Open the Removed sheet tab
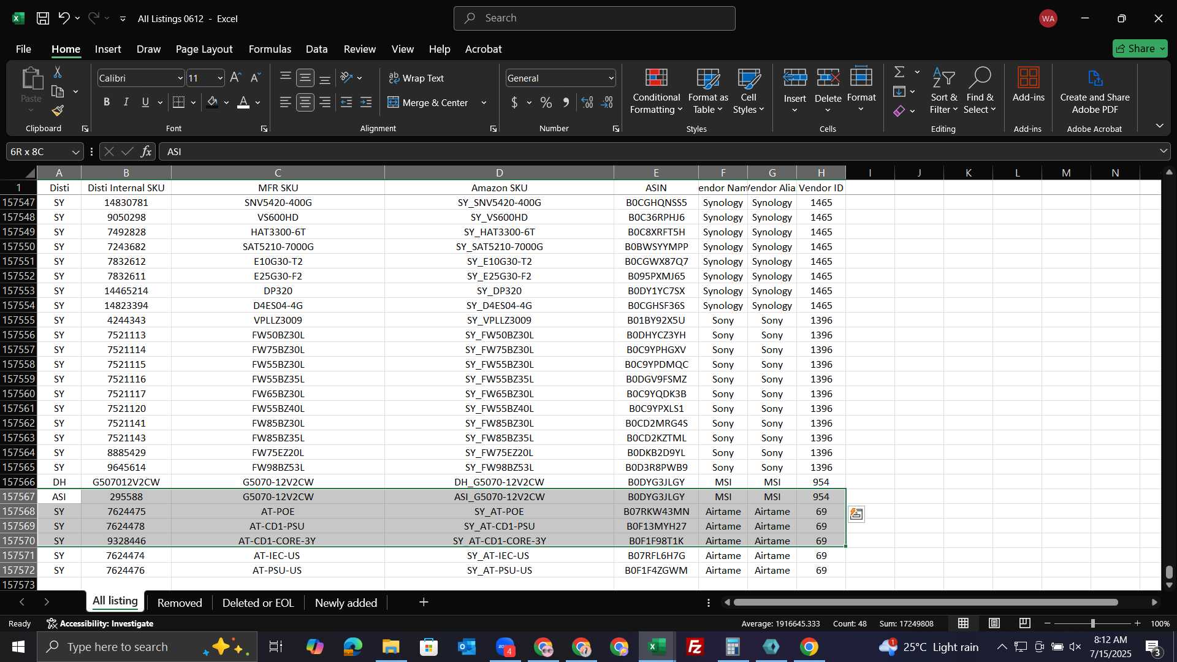The image size is (1177, 662). tap(180, 603)
